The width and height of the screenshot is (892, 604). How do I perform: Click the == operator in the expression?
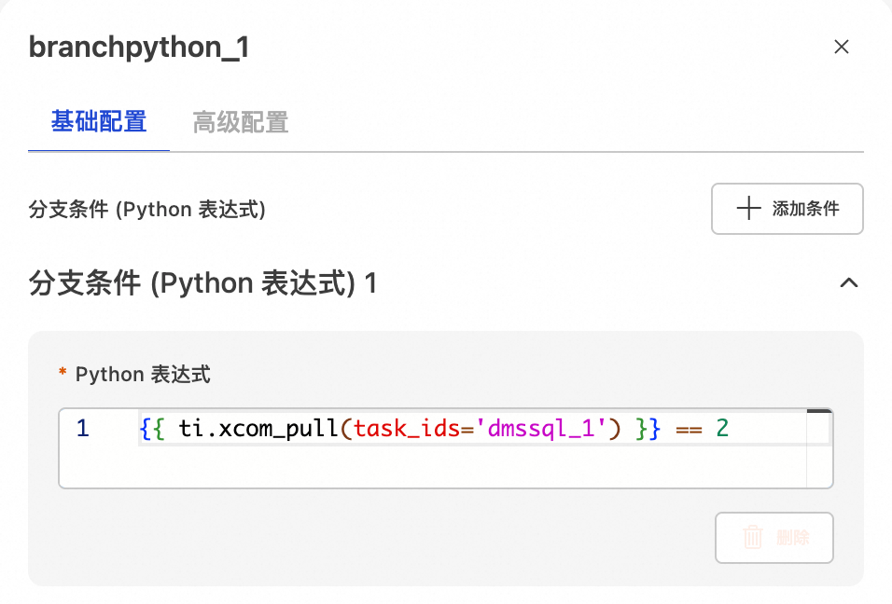(x=689, y=429)
